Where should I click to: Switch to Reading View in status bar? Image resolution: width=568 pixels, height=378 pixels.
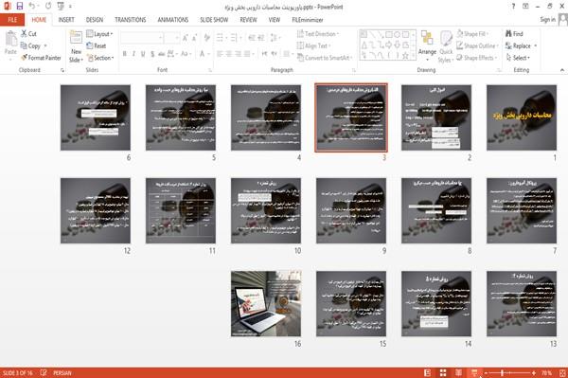coord(458,373)
